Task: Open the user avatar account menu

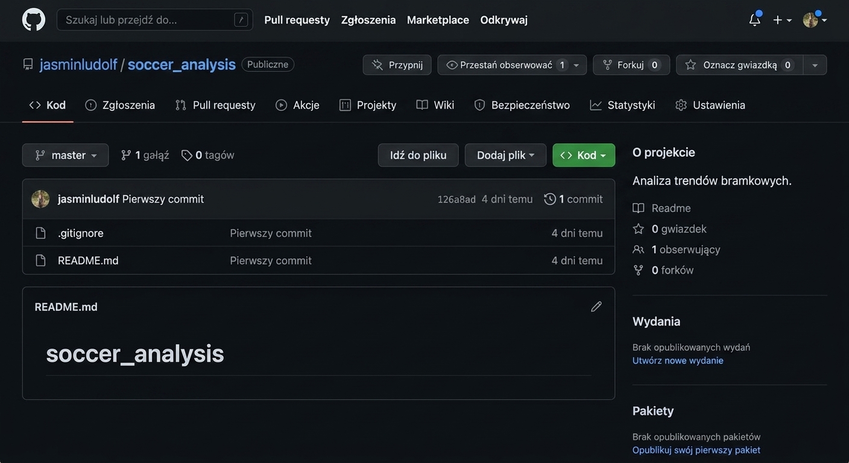Action: click(815, 20)
